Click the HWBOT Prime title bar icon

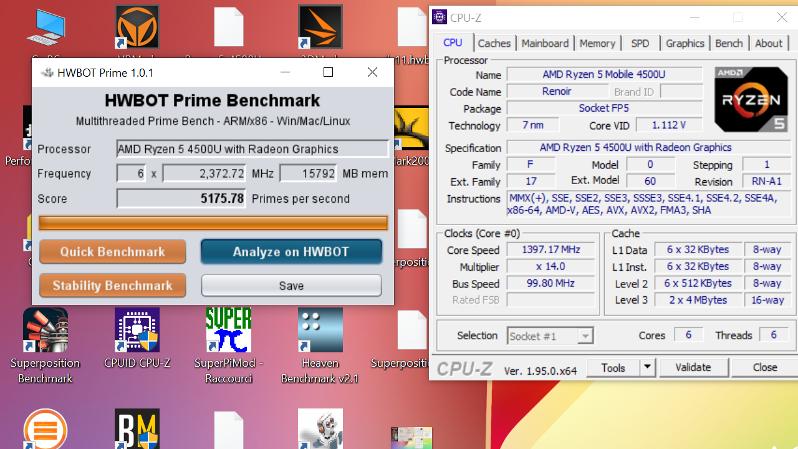point(47,72)
